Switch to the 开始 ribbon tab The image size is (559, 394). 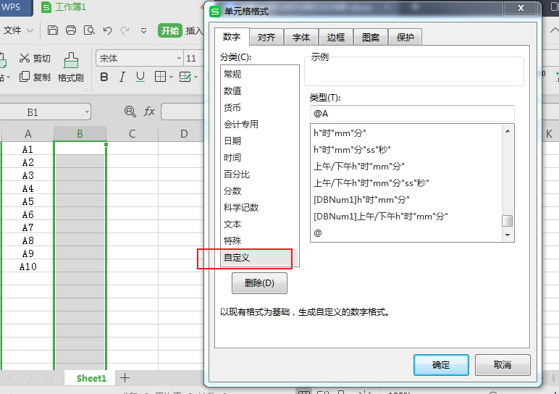tap(170, 30)
